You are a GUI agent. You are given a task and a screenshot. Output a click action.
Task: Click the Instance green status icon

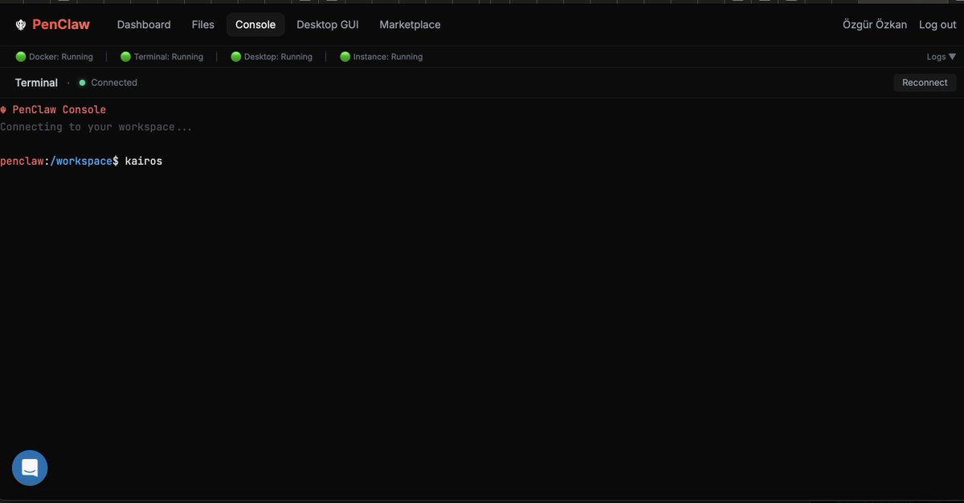[345, 57]
